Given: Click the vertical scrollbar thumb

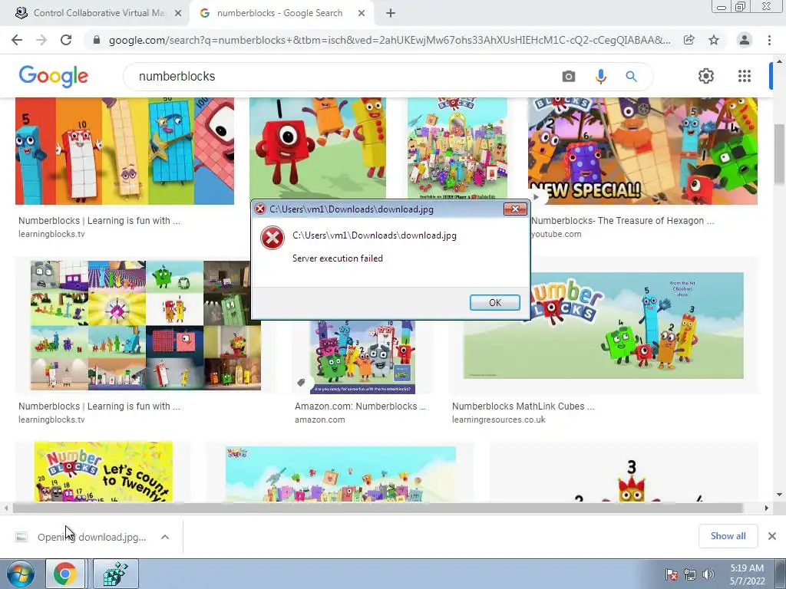Looking at the screenshot, I should [x=779, y=153].
